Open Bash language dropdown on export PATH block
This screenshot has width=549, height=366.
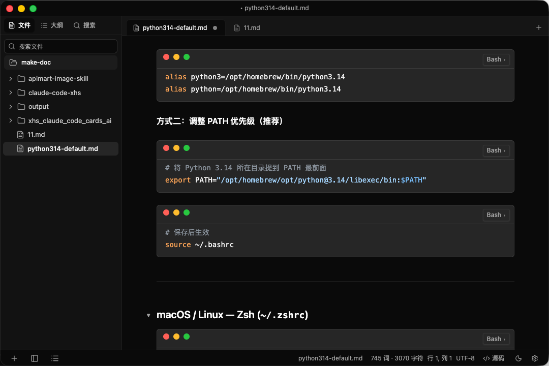click(496, 150)
